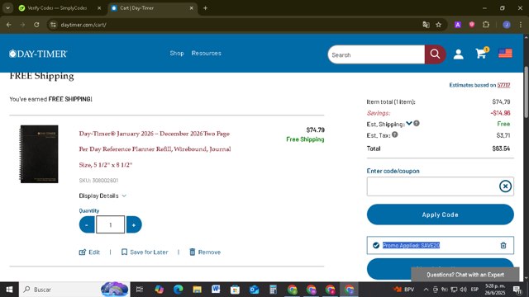
Task: Expand Display Details
Action: (x=102, y=196)
